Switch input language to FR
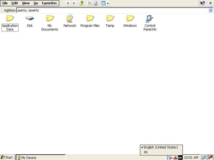 [146, 152]
